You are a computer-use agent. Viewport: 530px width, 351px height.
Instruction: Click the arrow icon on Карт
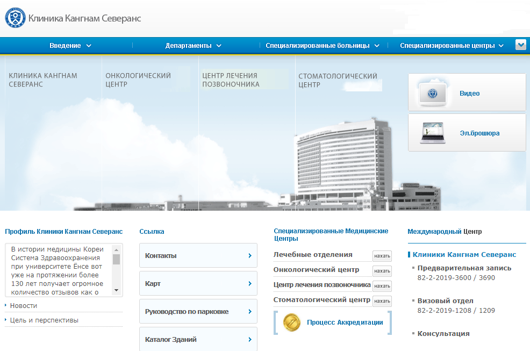tap(250, 284)
